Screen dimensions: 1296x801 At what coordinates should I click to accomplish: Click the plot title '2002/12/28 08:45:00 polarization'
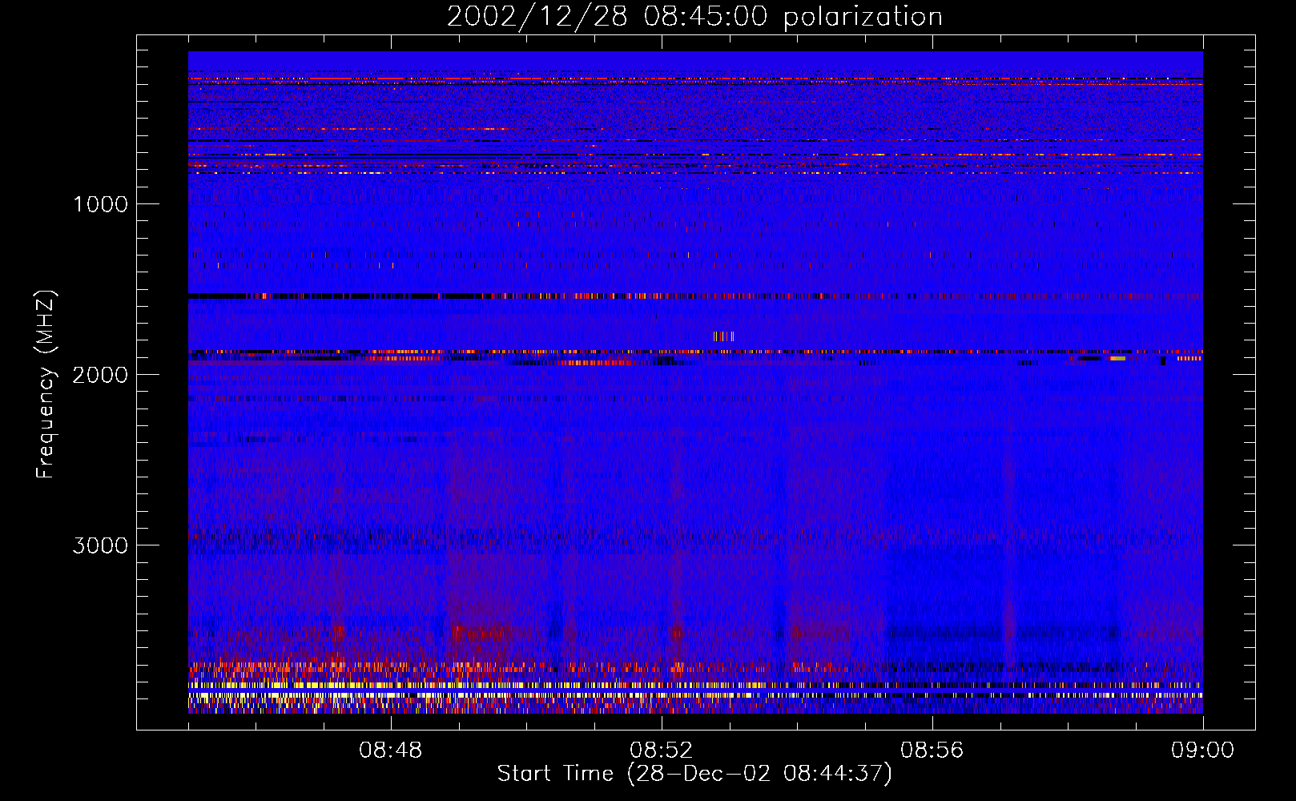(694, 17)
